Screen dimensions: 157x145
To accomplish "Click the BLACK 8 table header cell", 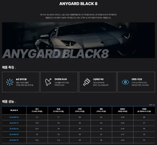I will click(14, 110).
